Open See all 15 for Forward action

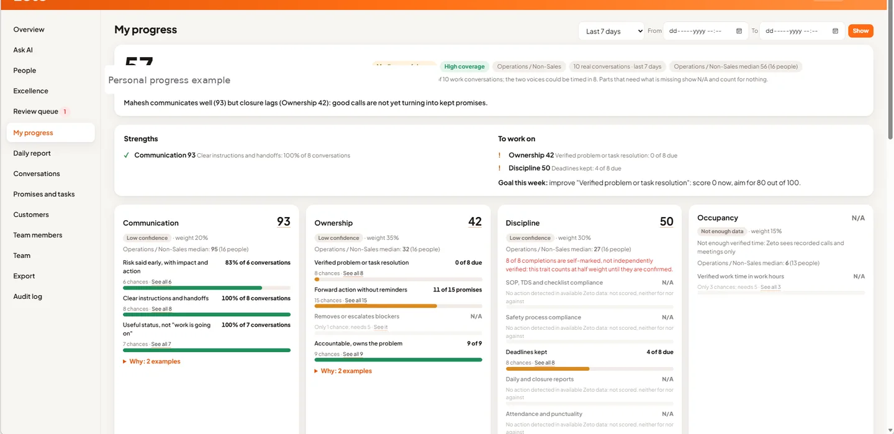(356, 300)
